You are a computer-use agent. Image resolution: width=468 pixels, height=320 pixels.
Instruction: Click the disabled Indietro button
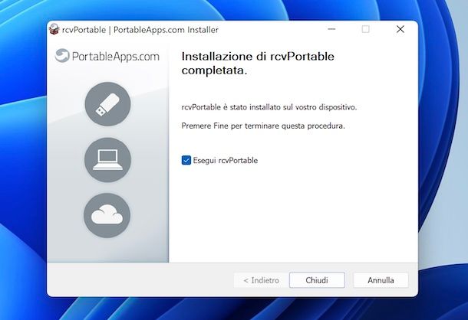point(261,280)
